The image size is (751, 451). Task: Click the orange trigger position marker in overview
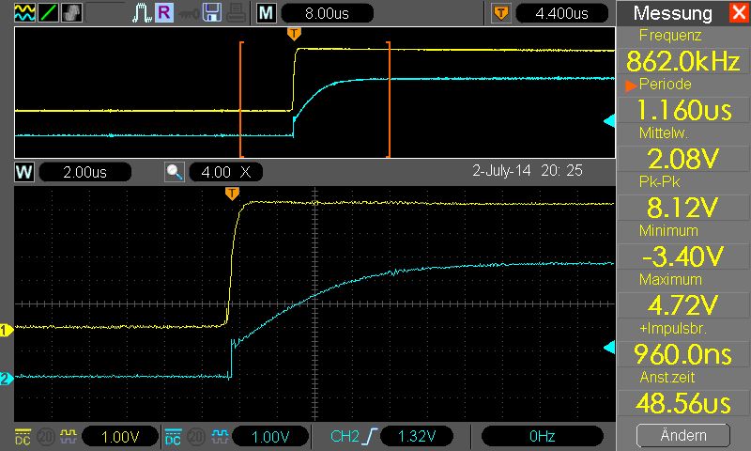click(x=295, y=34)
